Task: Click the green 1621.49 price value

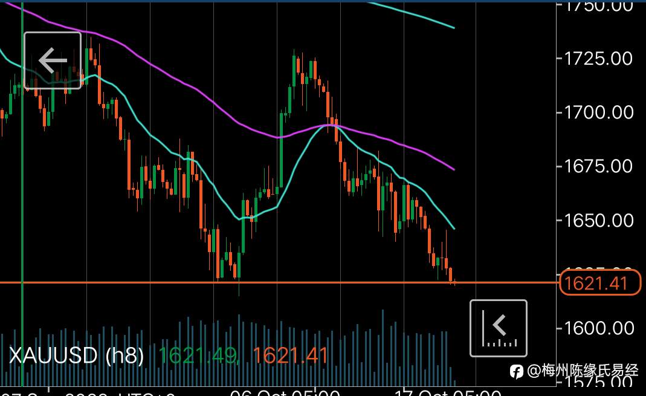Action: (x=198, y=355)
